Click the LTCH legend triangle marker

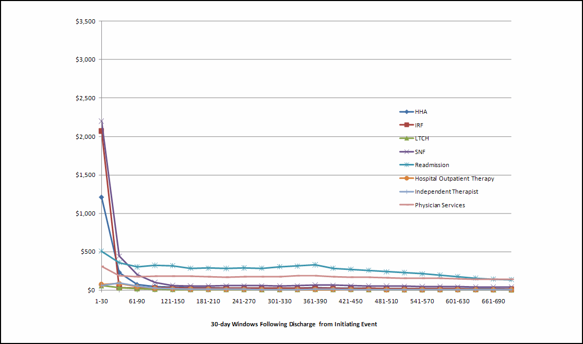tap(406, 138)
